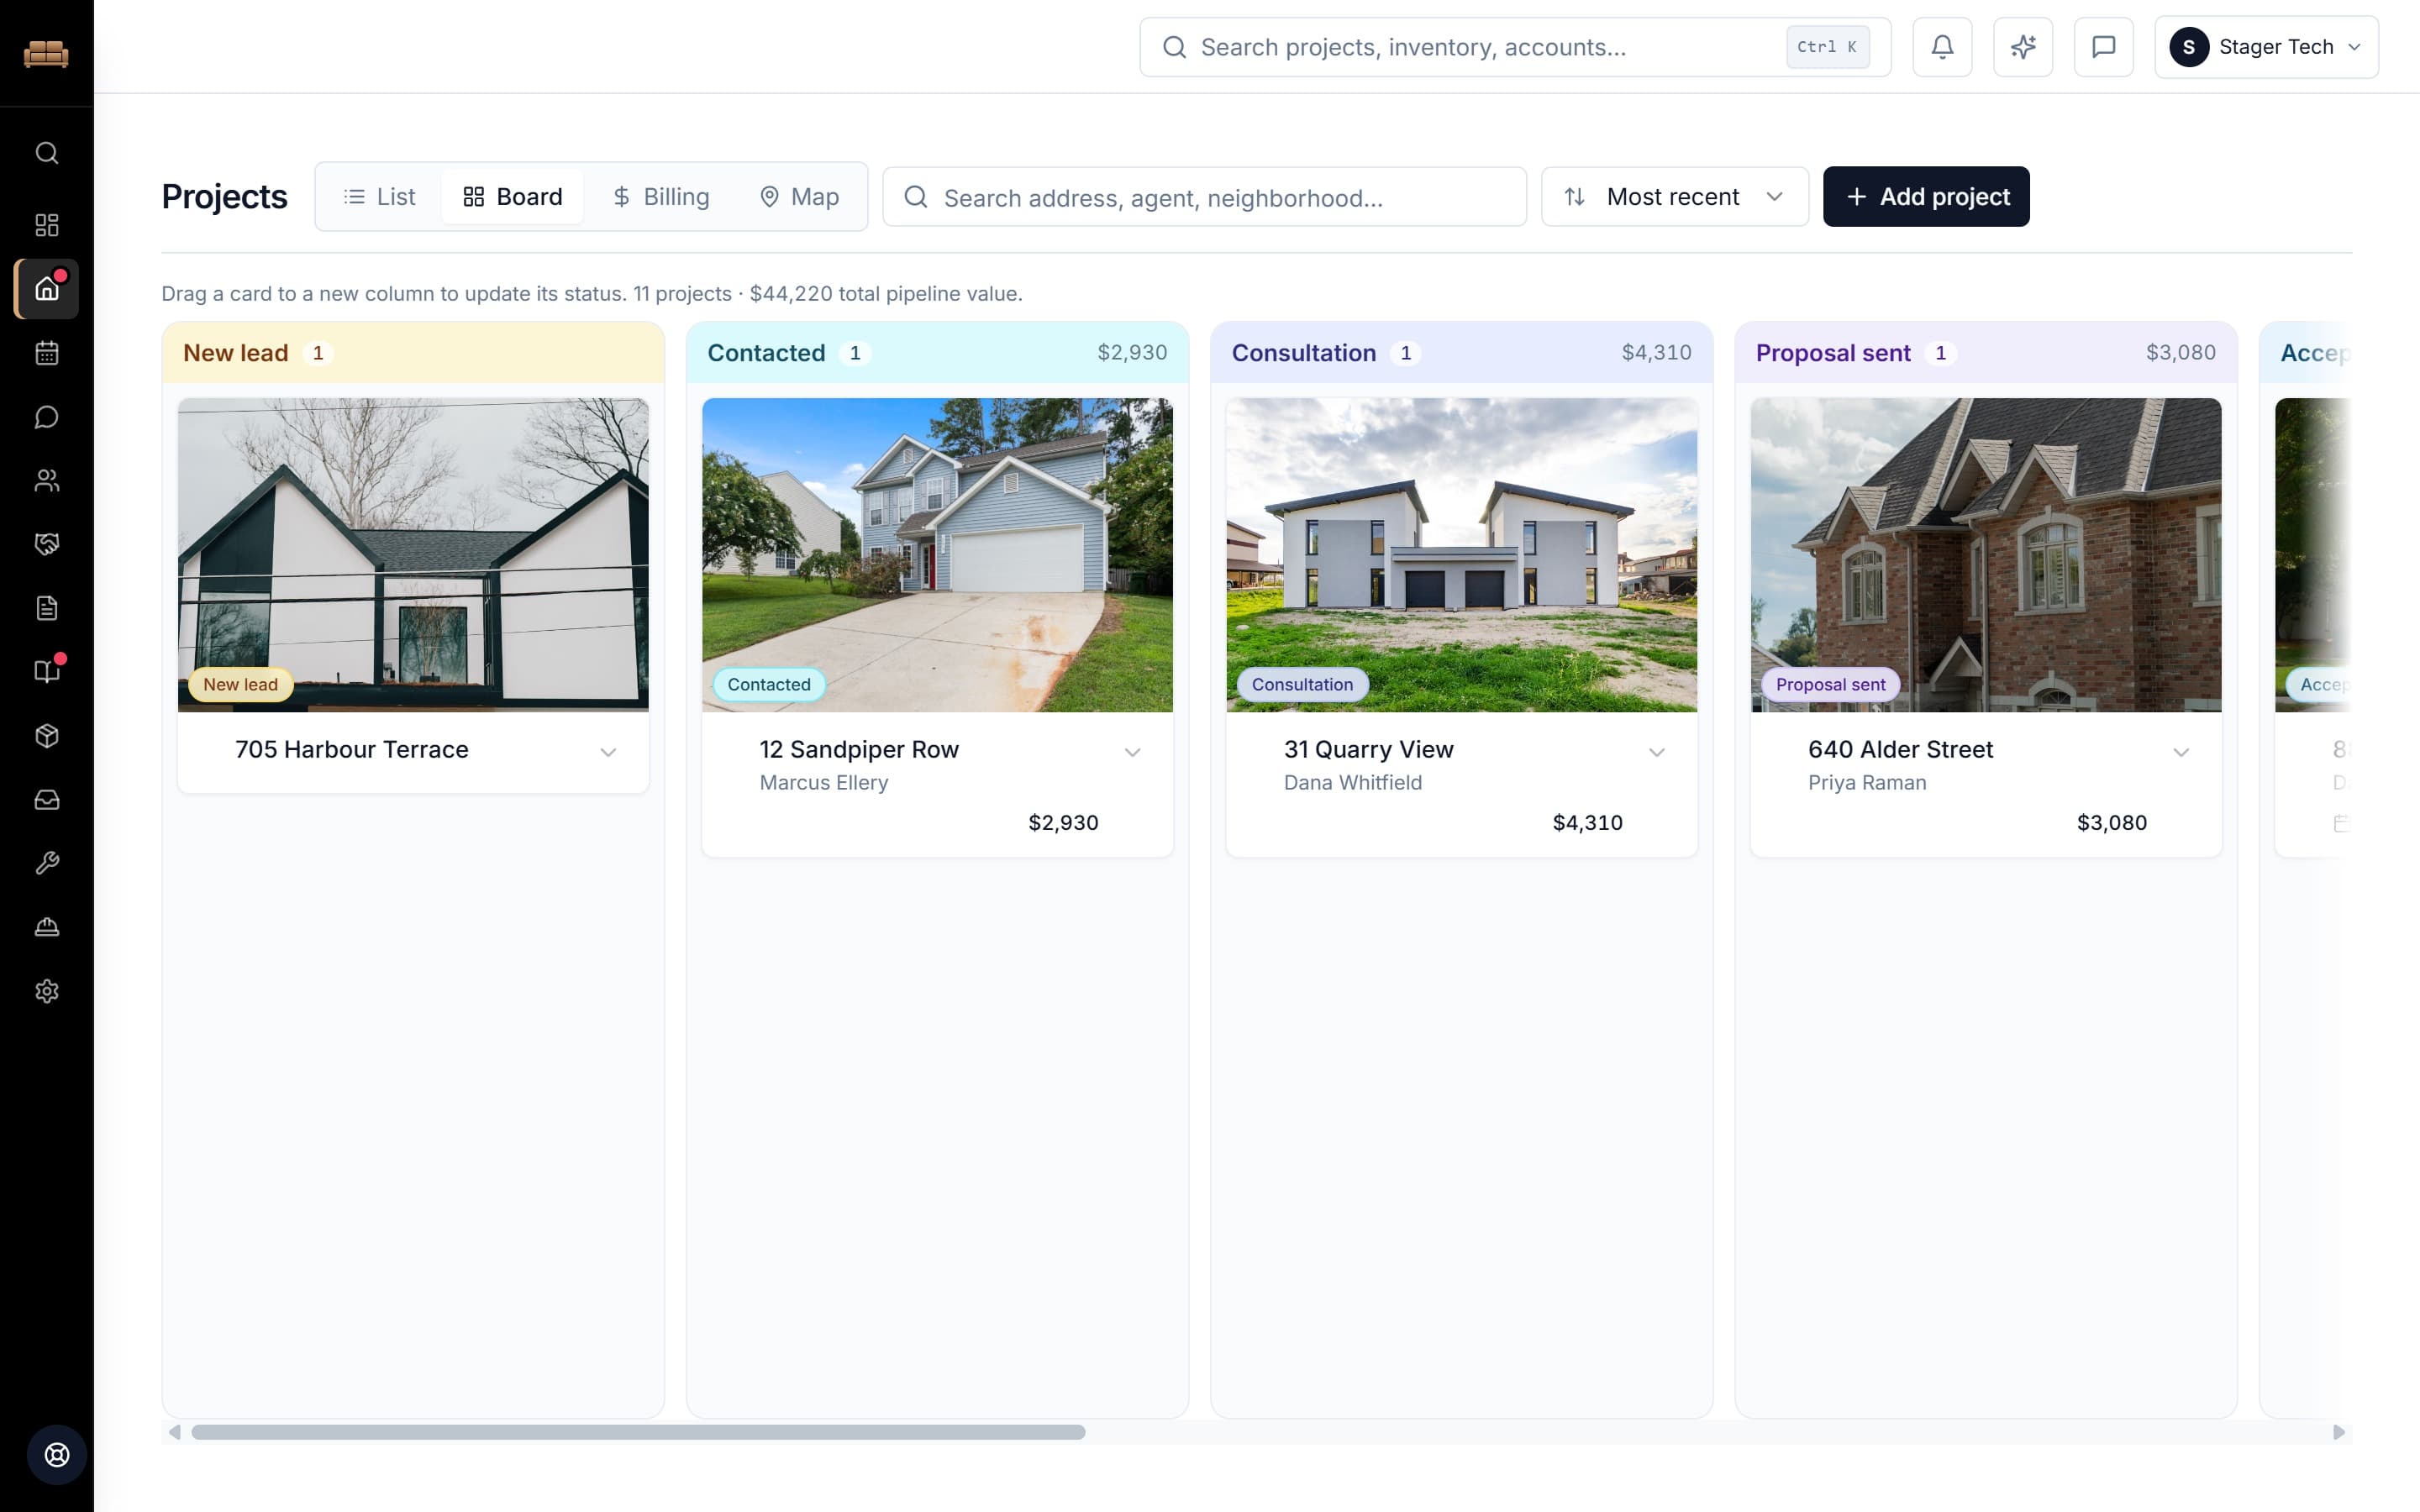Image resolution: width=2420 pixels, height=1512 pixels.
Task: Open the book icon with red dot
Action: [x=47, y=671]
